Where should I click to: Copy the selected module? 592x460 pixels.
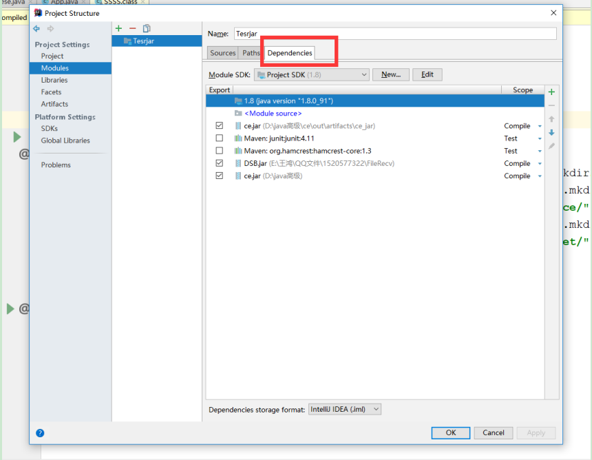147,28
